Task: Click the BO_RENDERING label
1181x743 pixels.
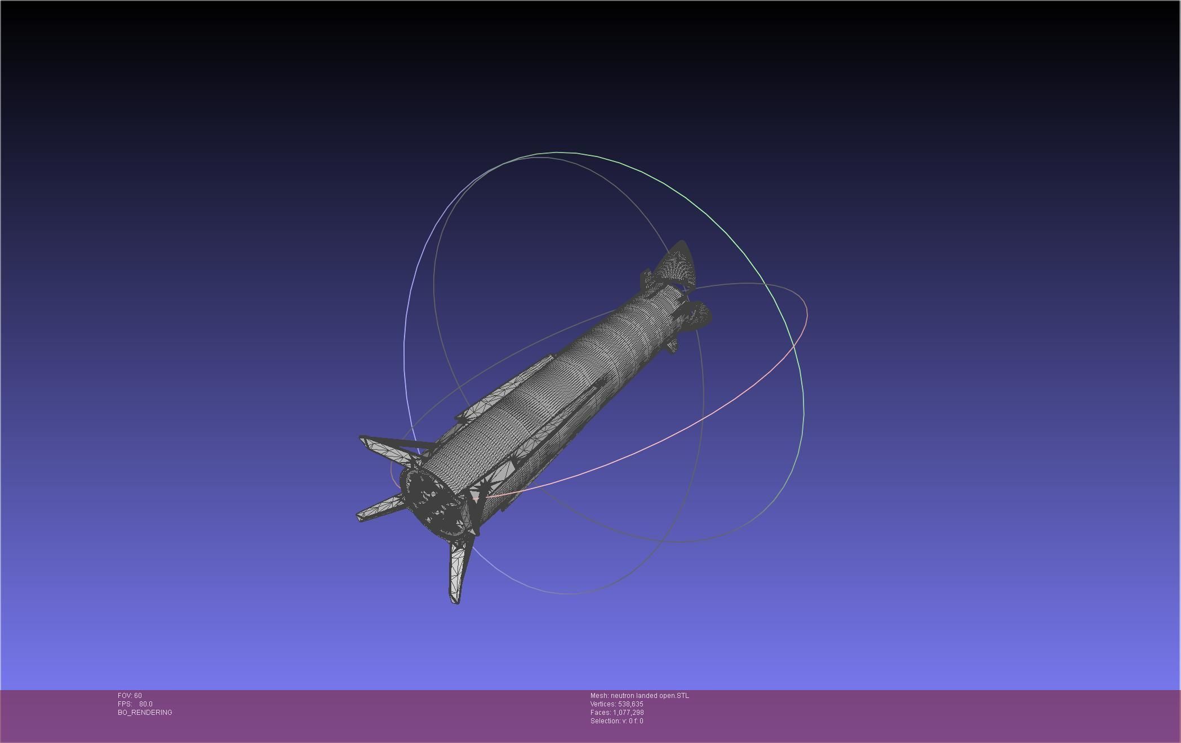Action: (x=145, y=713)
